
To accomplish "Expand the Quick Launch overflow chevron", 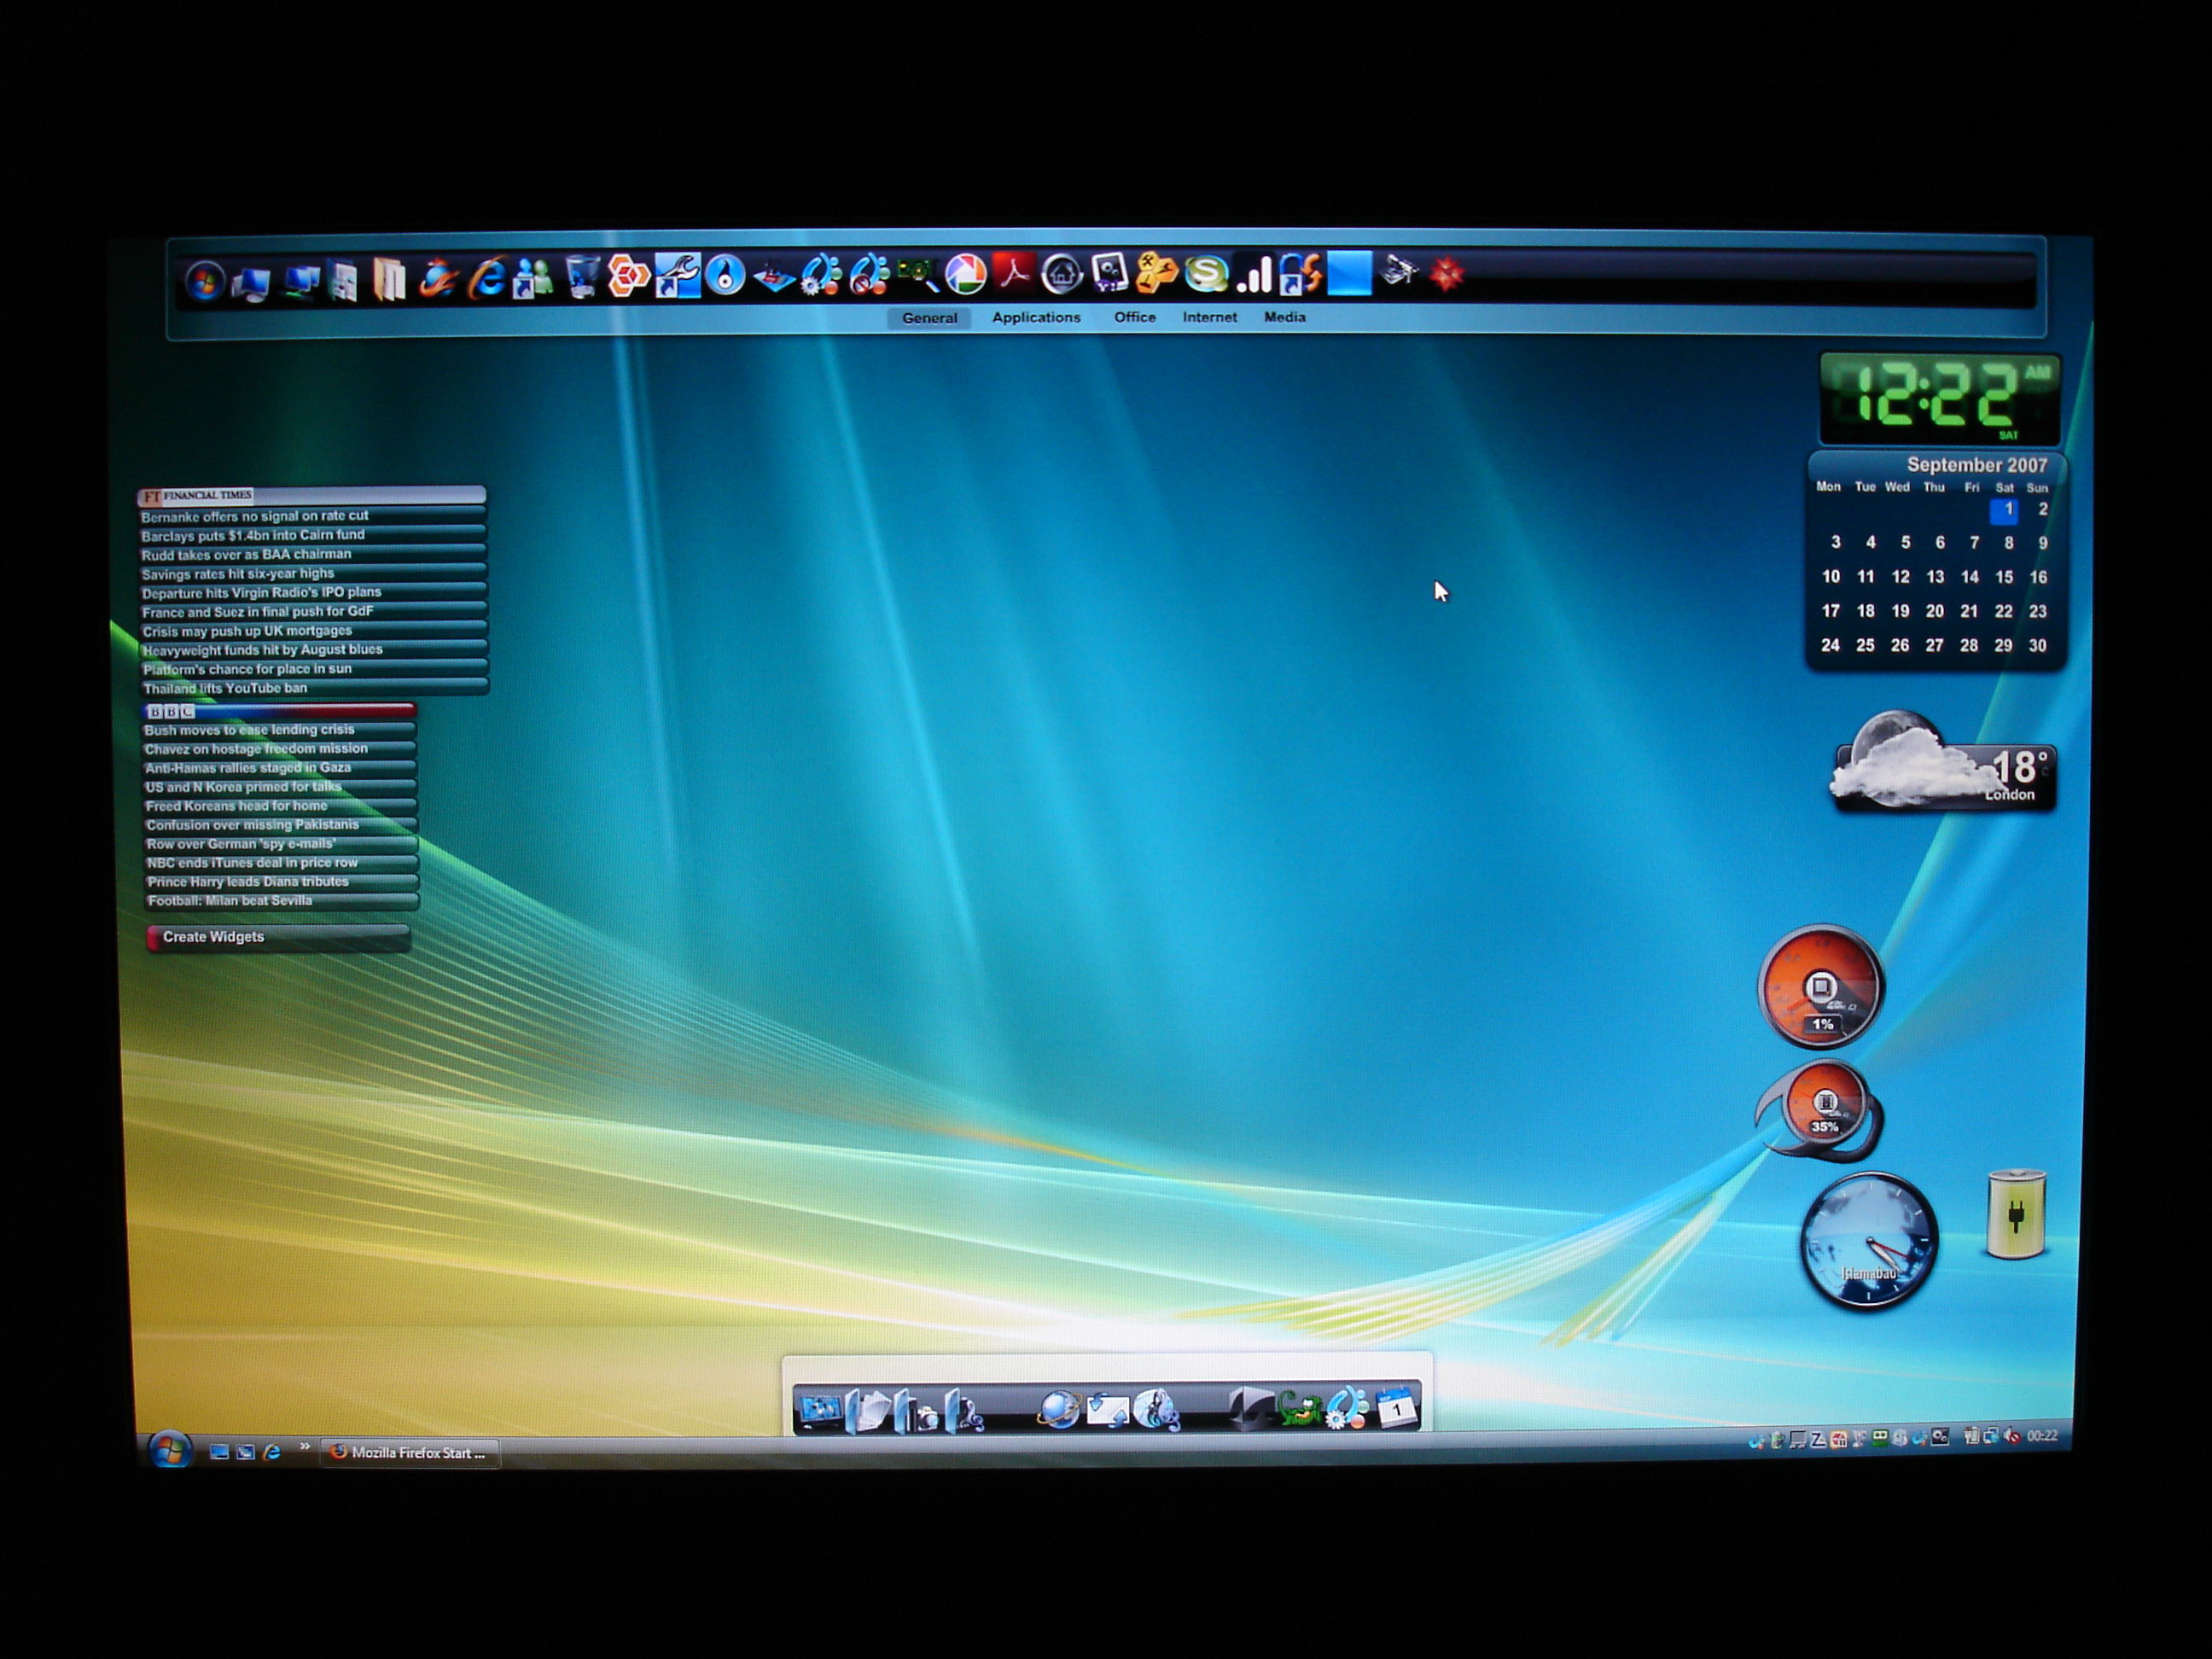I will [x=304, y=1446].
